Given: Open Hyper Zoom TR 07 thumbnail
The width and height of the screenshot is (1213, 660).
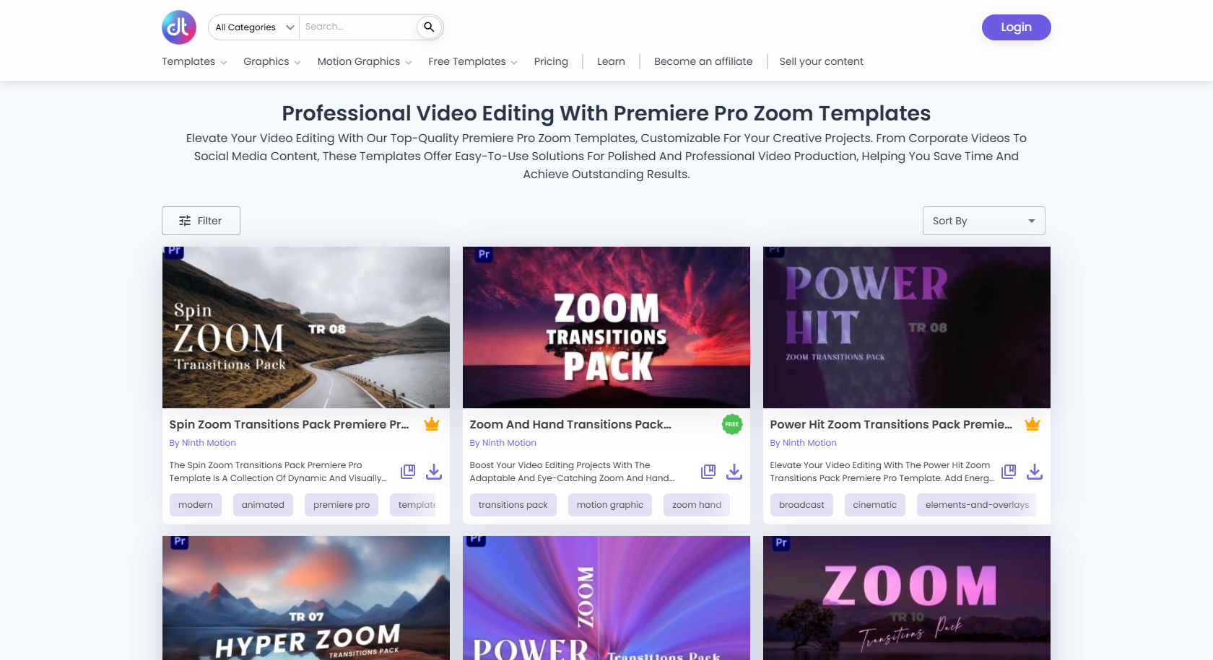Looking at the screenshot, I should (306, 598).
